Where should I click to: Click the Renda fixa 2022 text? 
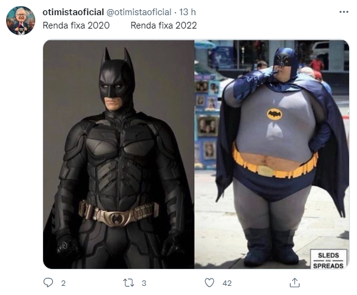point(163,25)
